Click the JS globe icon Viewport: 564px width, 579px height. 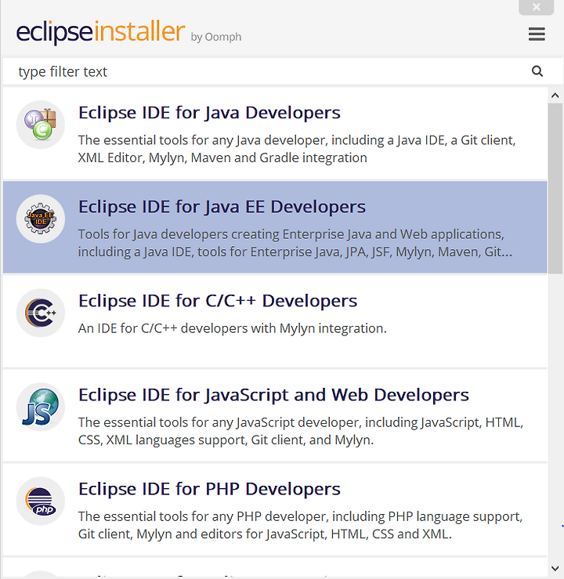[41, 407]
